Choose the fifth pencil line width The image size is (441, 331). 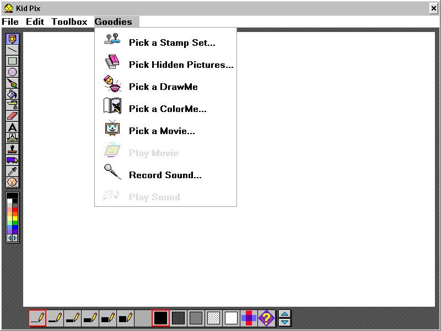tap(107, 318)
